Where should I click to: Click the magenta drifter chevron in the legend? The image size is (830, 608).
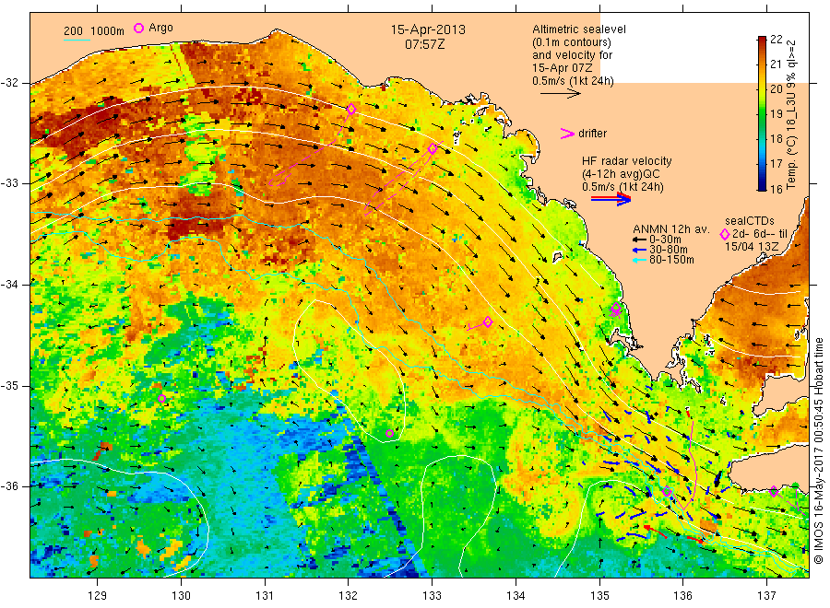(567, 134)
